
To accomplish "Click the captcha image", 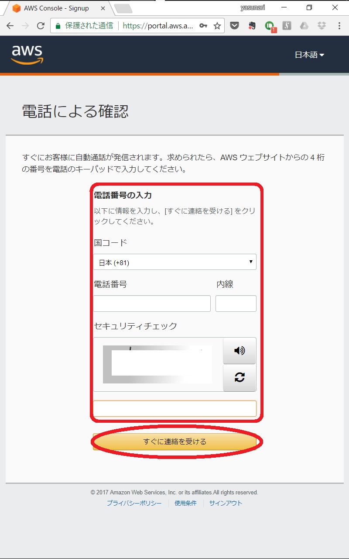I will 157,364.
